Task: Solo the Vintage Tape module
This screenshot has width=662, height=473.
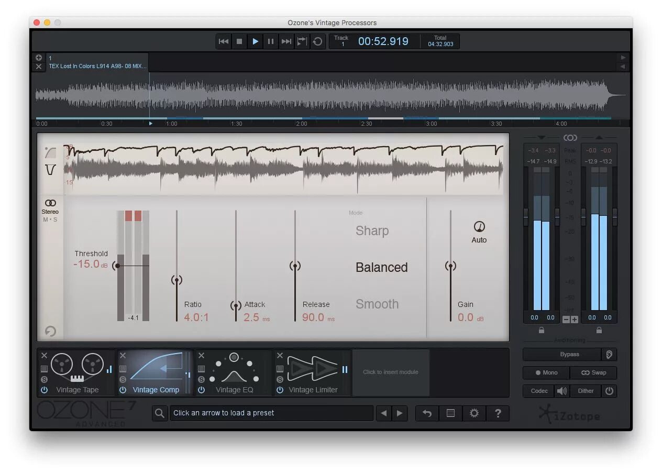Action: point(44,379)
